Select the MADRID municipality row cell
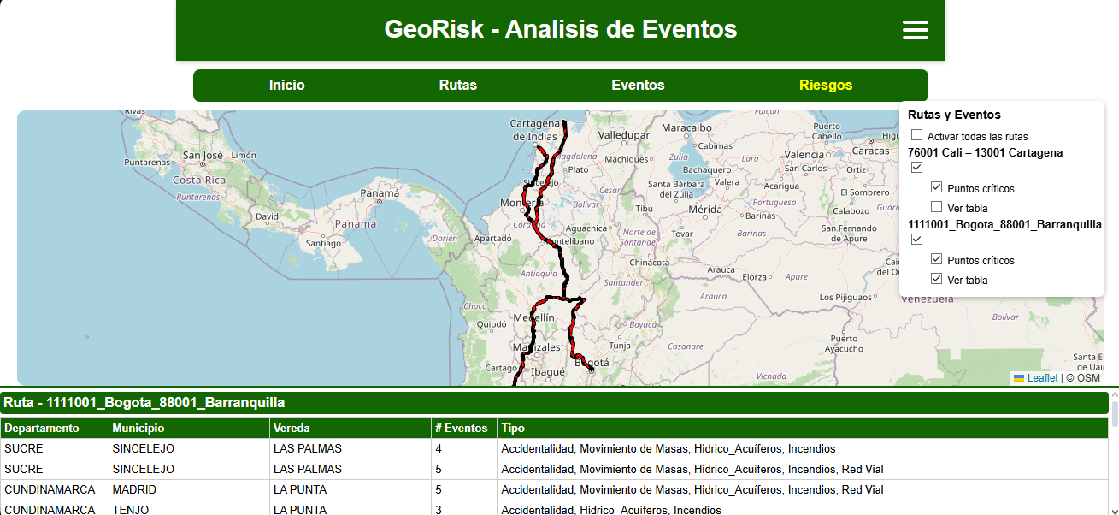Viewport: 1119px width, 515px height. (134, 490)
